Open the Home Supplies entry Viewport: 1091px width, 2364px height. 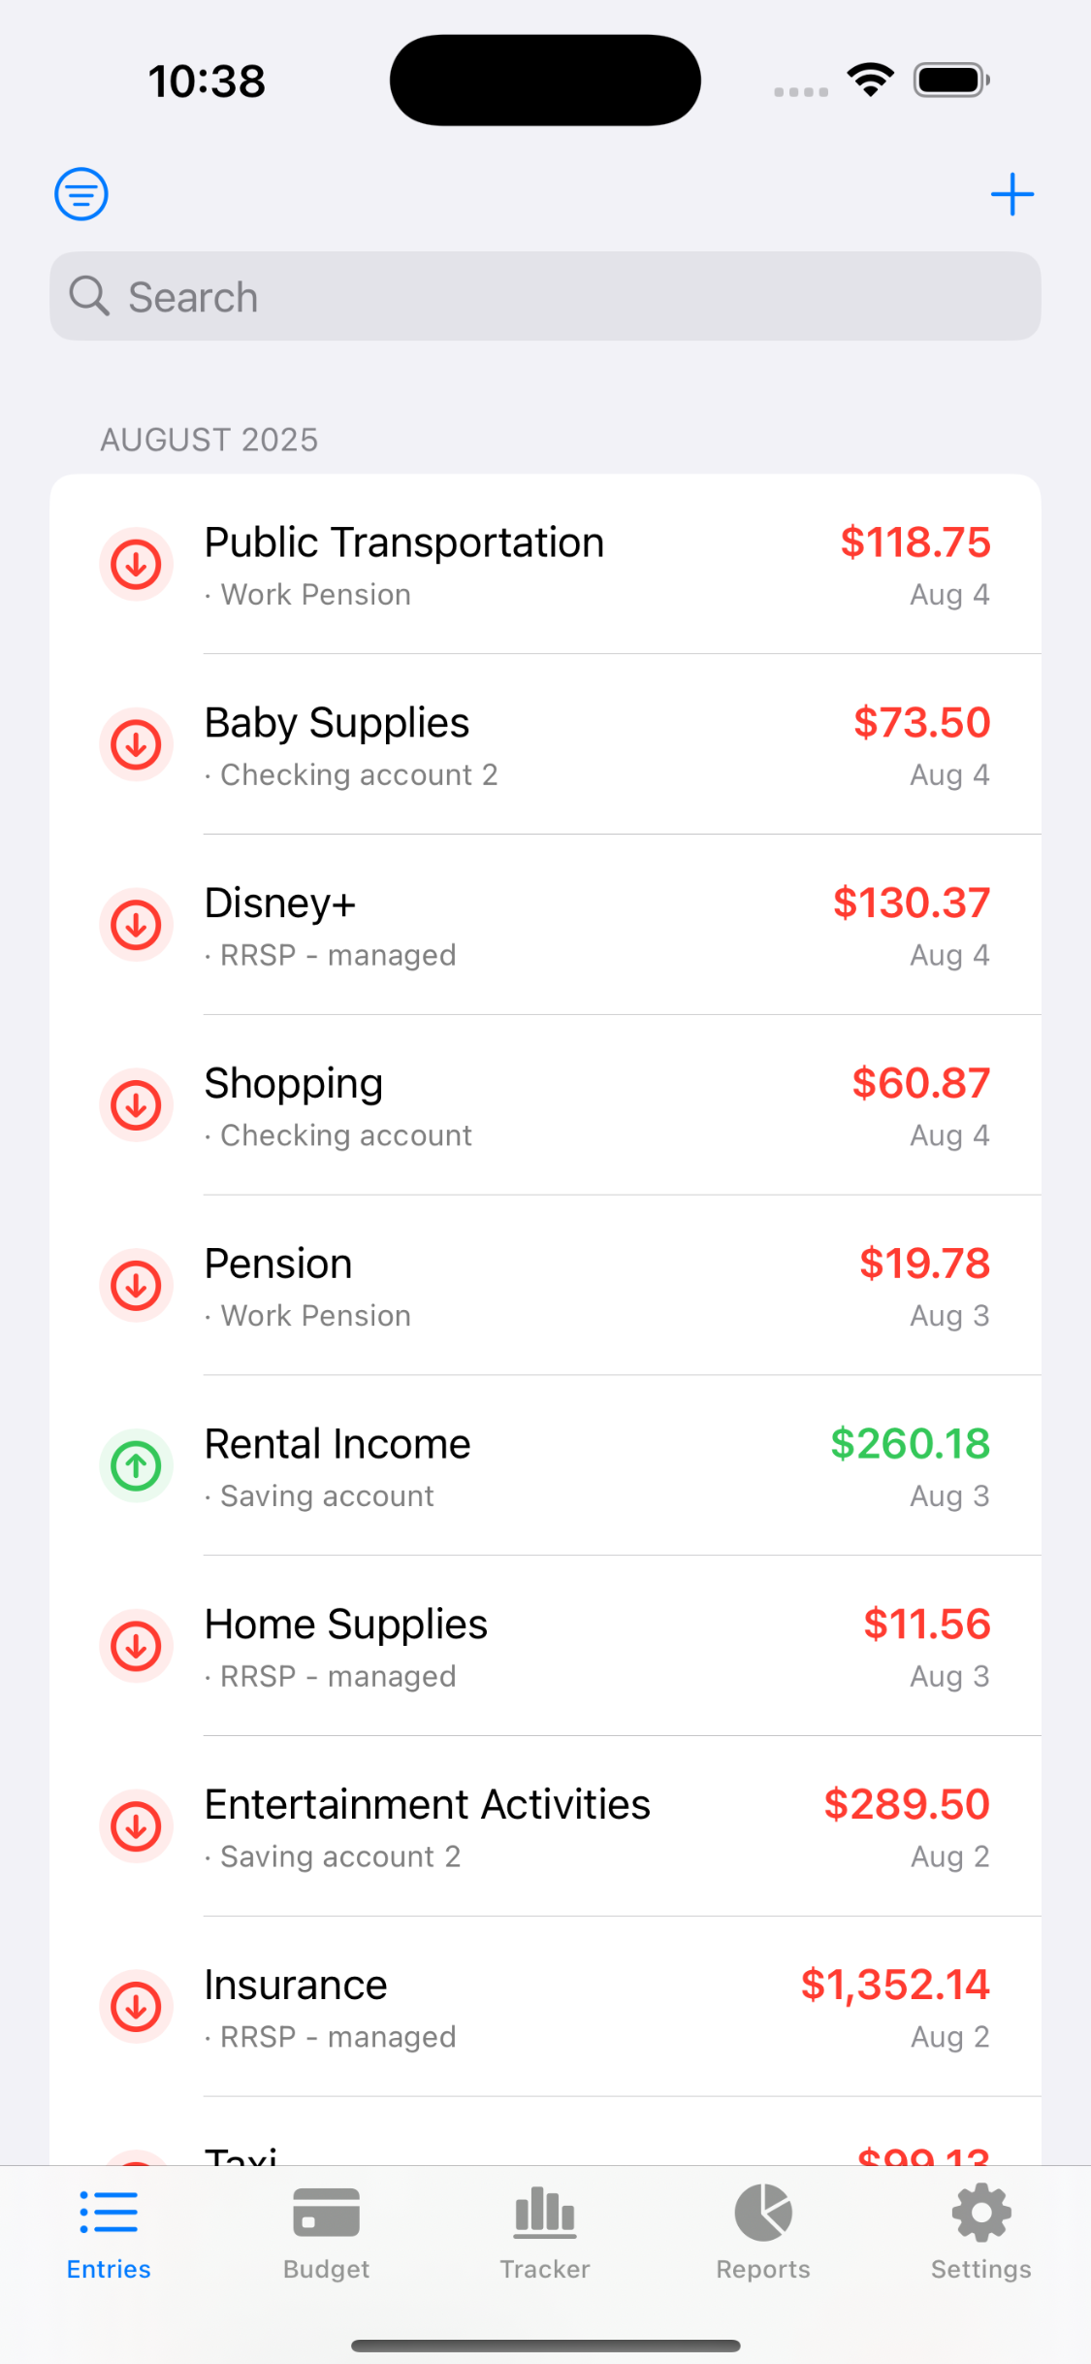(545, 1647)
